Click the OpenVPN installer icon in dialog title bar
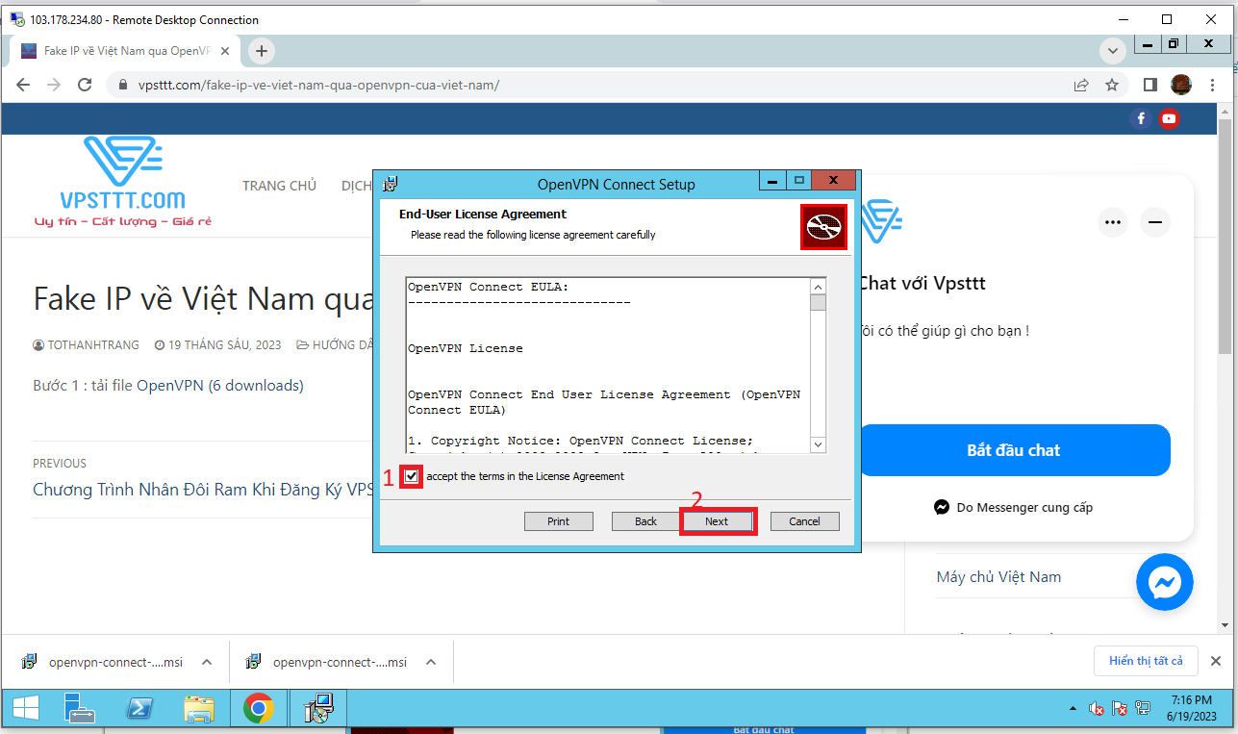 pos(392,184)
